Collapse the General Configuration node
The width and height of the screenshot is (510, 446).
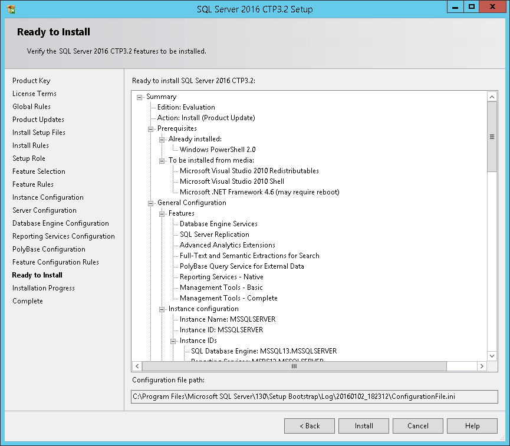click(x=150, y=203)
